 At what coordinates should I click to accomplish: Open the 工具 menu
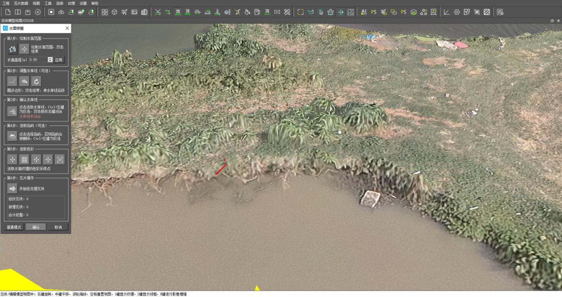pyautogui.click(x=48, y=3)
